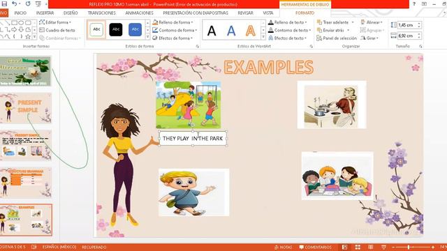Screen dimensions: 447x251
Task: Open Contorno de texto dropdown
Action: click(x=290, y=30)
